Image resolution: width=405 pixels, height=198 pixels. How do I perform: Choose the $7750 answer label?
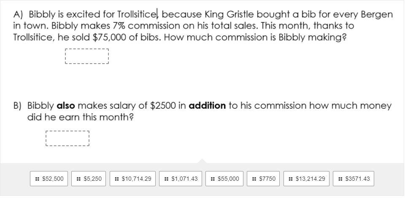267,179
